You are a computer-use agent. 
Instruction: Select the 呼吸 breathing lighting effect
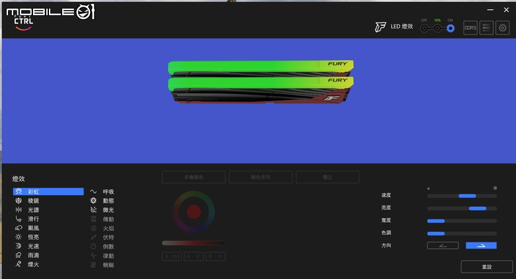(x=103, y=192)
